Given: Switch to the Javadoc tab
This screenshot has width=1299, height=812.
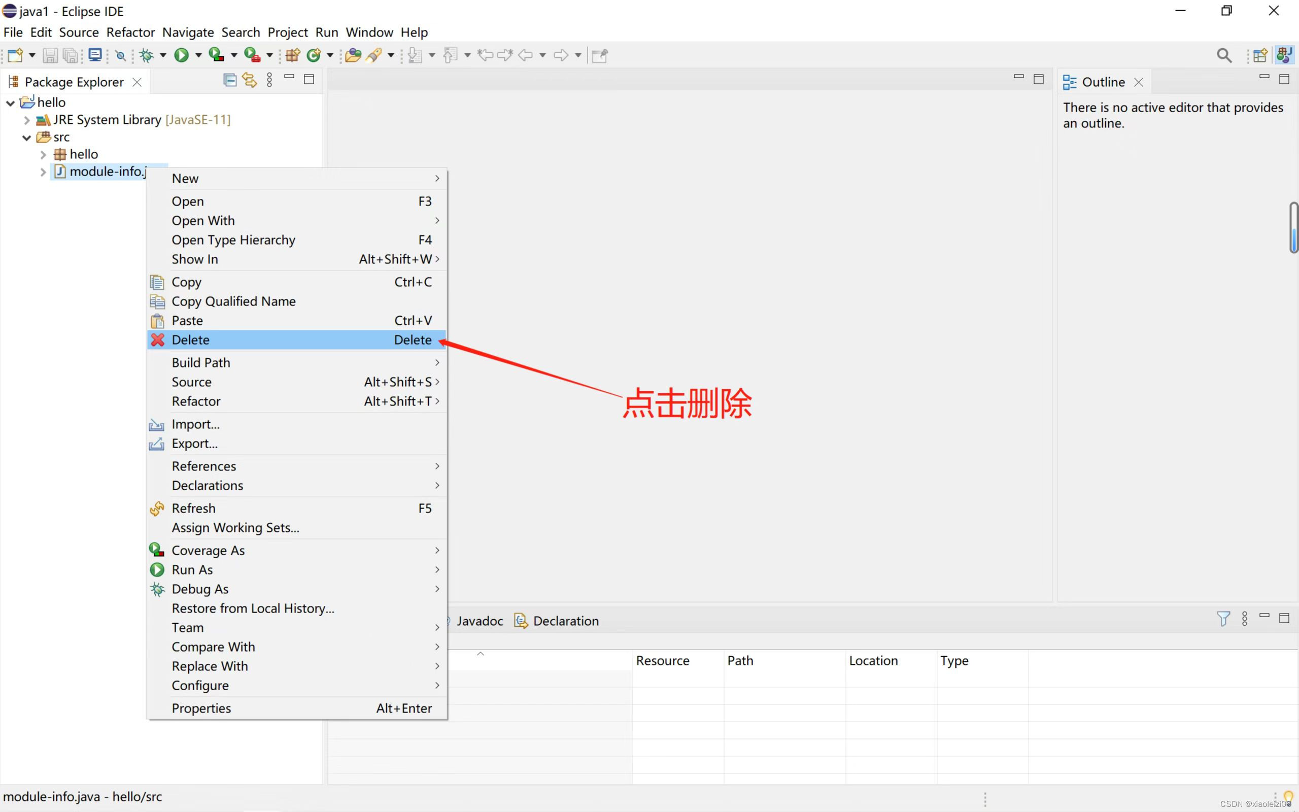Looking at the screenshot, I should click(x=480, y=621).
